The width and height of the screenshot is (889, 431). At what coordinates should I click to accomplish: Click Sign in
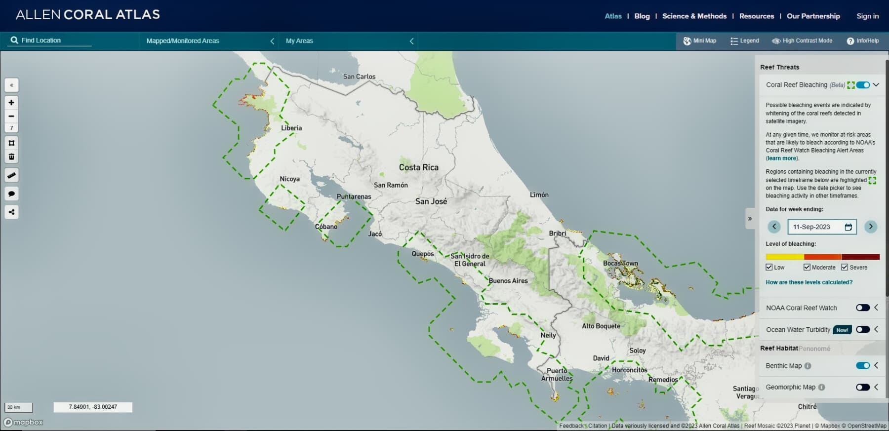pos(868,16)
